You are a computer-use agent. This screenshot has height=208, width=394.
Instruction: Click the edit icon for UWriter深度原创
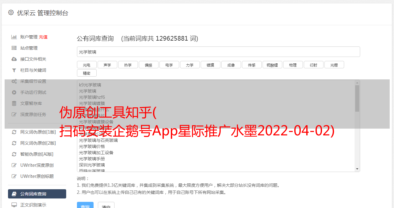tap(14, 165)
